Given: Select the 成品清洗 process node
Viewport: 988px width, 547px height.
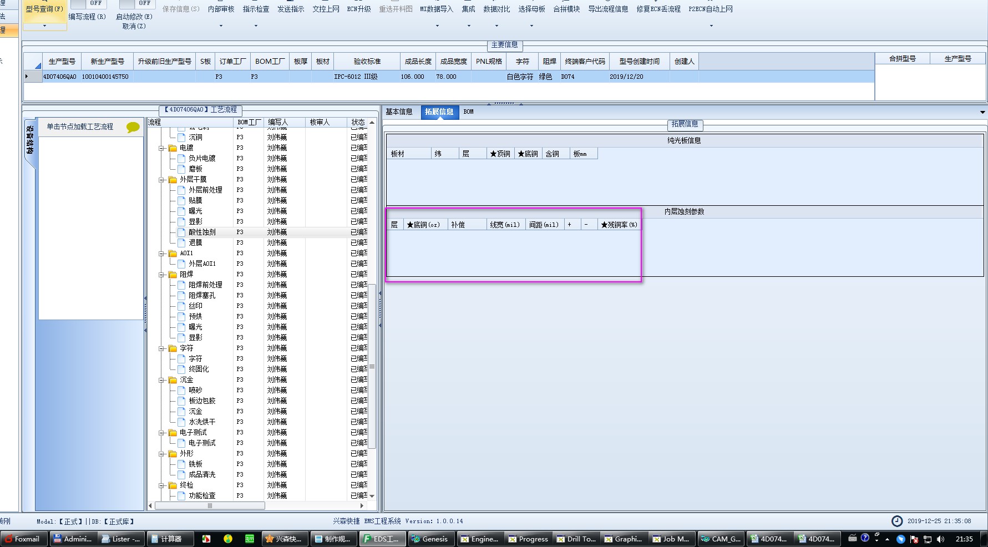Looking at the screenshot, I should (x=202, y=474).
